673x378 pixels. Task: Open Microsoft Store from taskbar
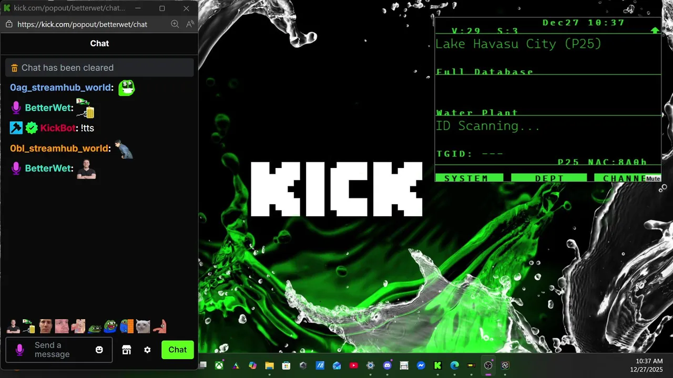[286, 365]
